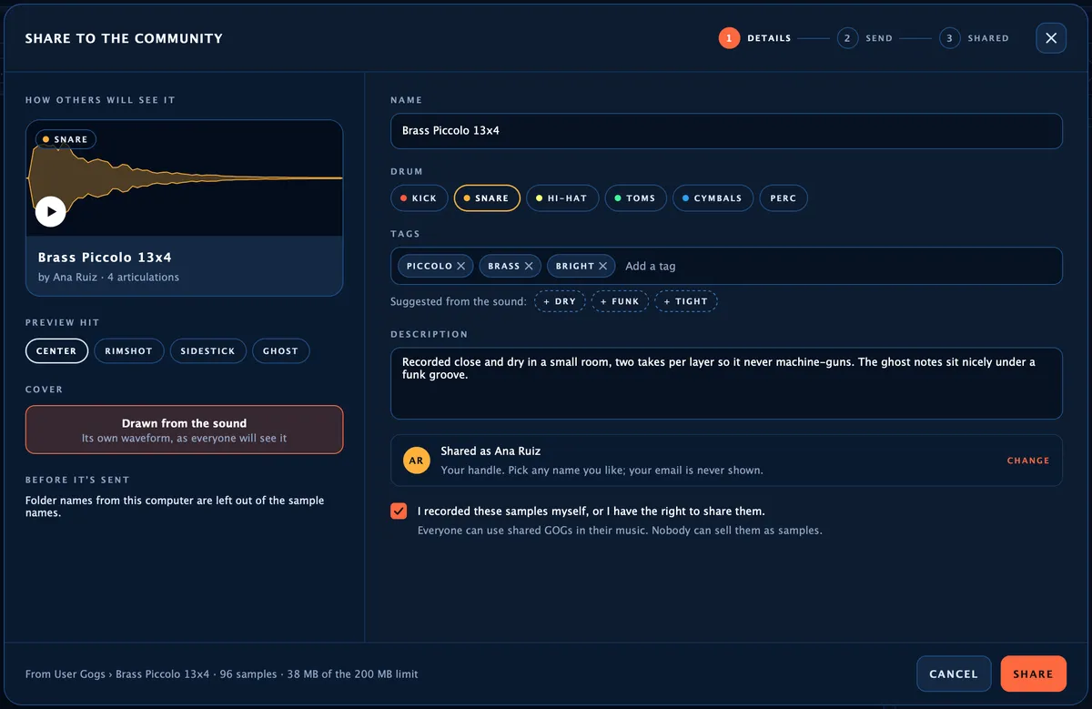Choose the PERC drum type

(784, 198)
